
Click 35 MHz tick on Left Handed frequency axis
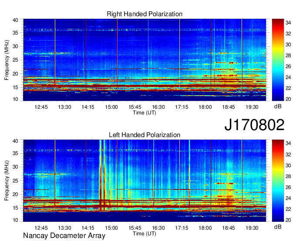coord(16,153)
